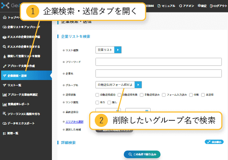Screen dimensions: 228x160
Task: Click the ログアウト door icon
Action: click(212, 6)
